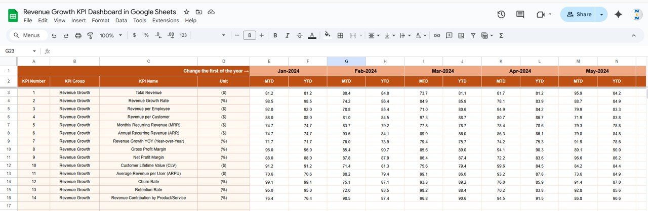Open the Google account avatar
The height and width of the screenshot is (211, 648).
point(637,15)
